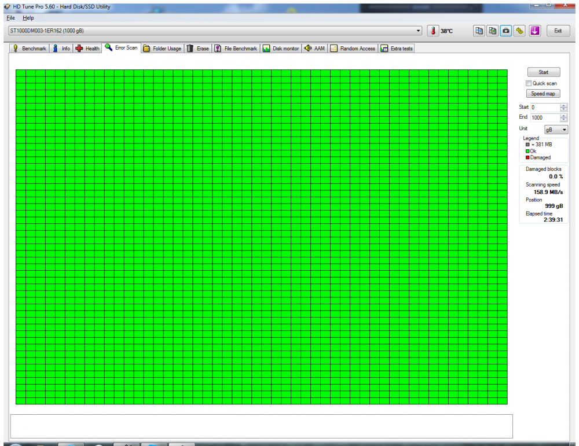Increase the End value with its stepper
The height and width of the screenshot is (446, 579).
(562, 115)
